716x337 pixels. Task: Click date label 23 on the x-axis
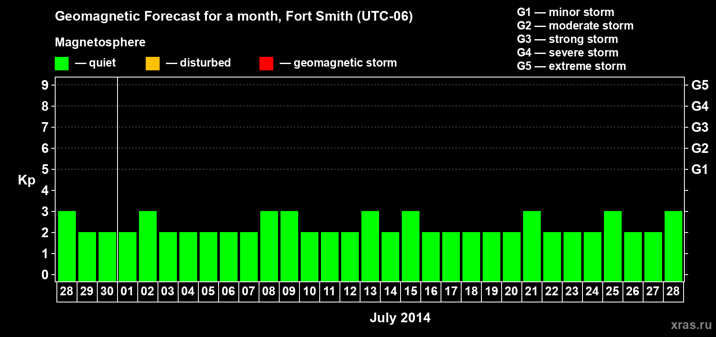click(x=572, y=292)
